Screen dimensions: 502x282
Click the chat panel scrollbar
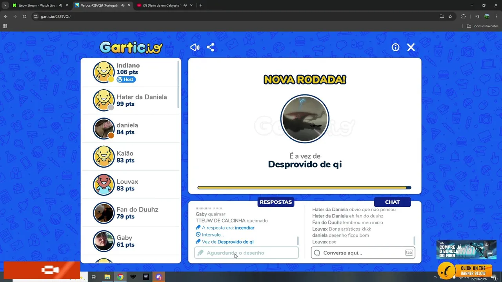coord(414,240)
